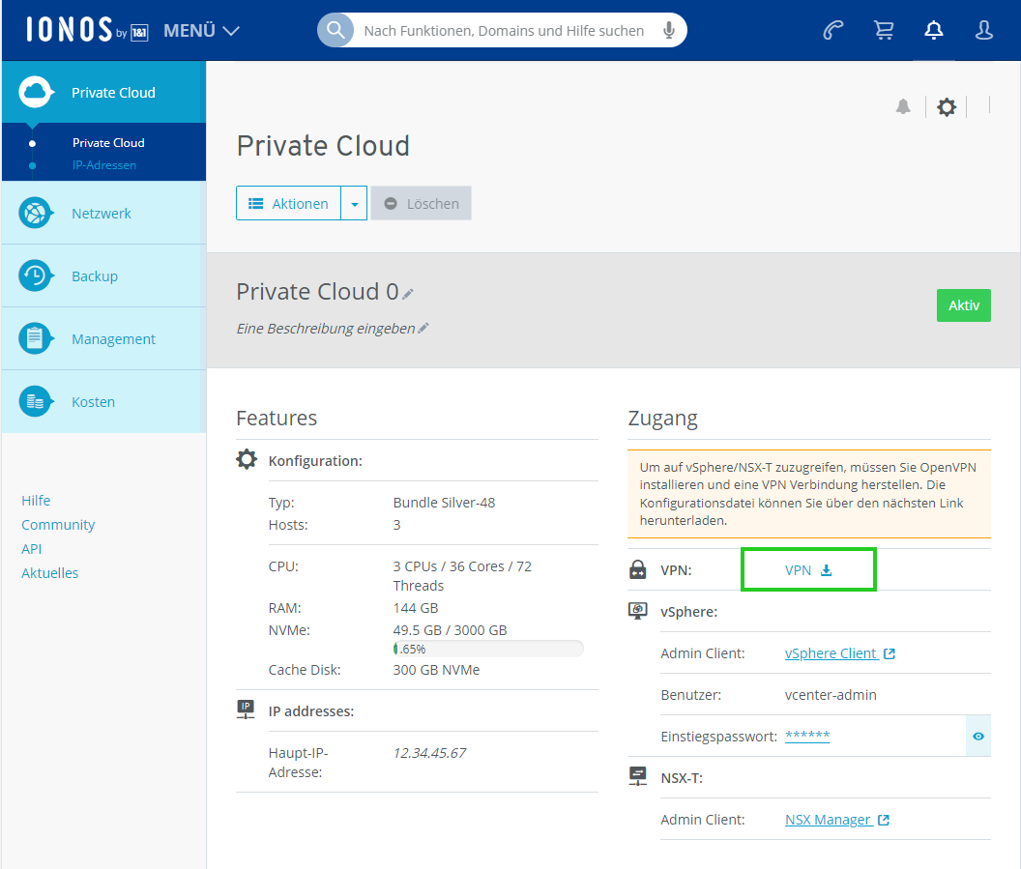Click the gray bell icon in content area
This screenshot has height=869, width=1021.
(903, 106)
